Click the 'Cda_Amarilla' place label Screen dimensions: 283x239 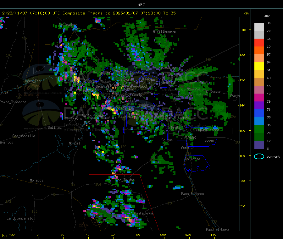coord(24,136)
